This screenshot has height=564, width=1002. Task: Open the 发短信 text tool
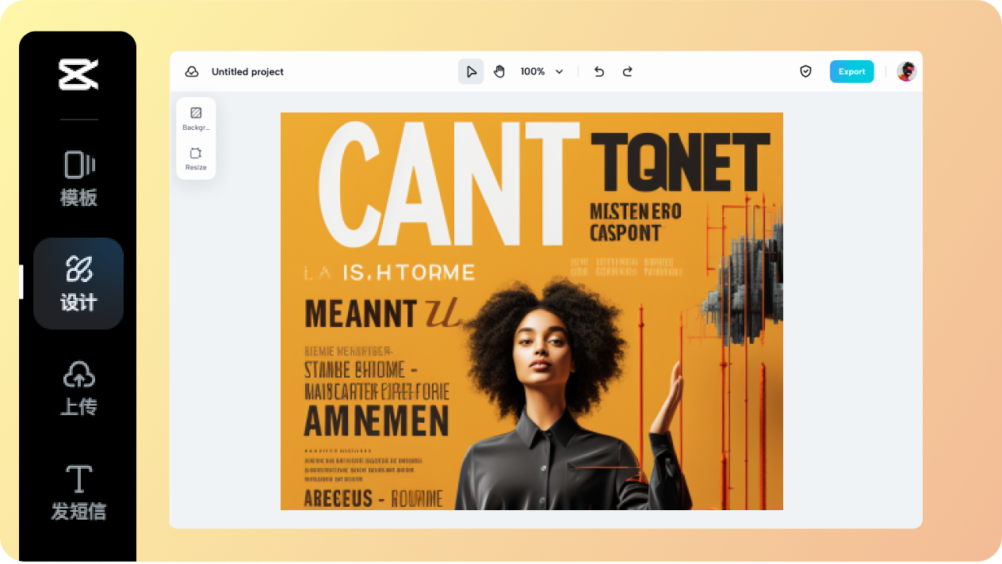pos(78,493)
